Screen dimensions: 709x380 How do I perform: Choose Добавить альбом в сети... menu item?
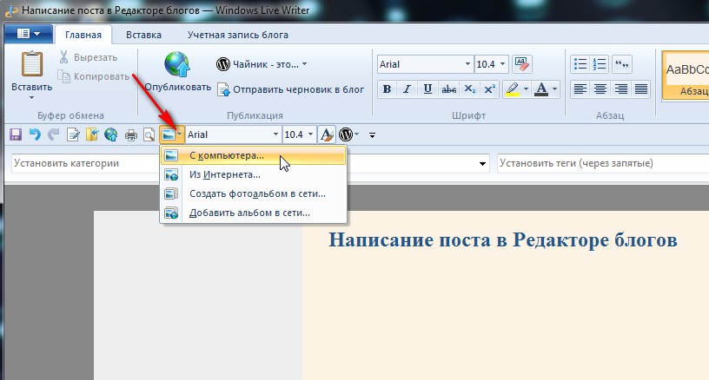pyautogui.click(x=254, y=213)
